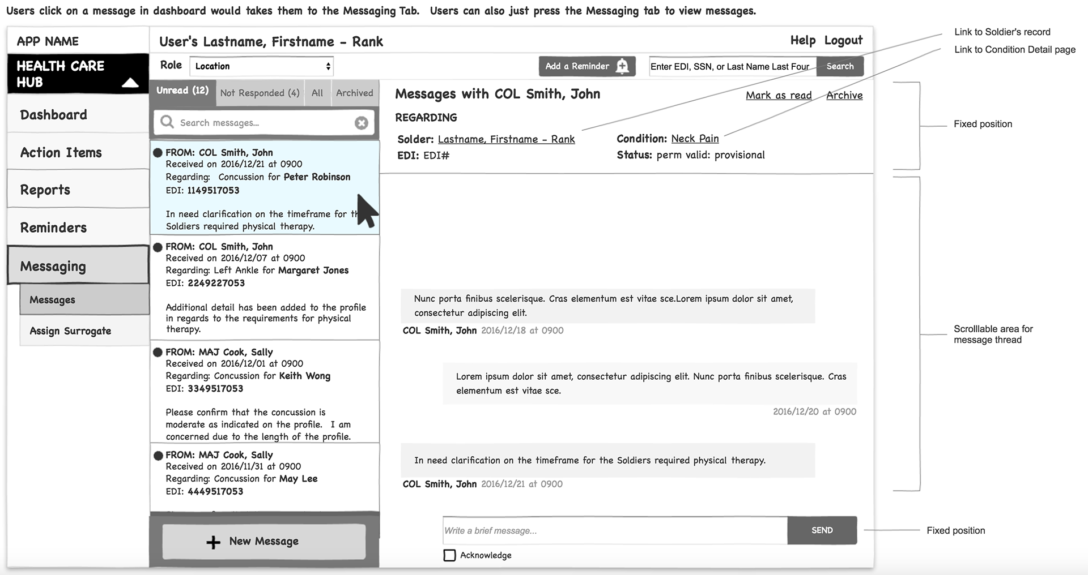Screen dimensions: 1088x575
Task: Click into the Search messages field
Action: click(264, 123)
